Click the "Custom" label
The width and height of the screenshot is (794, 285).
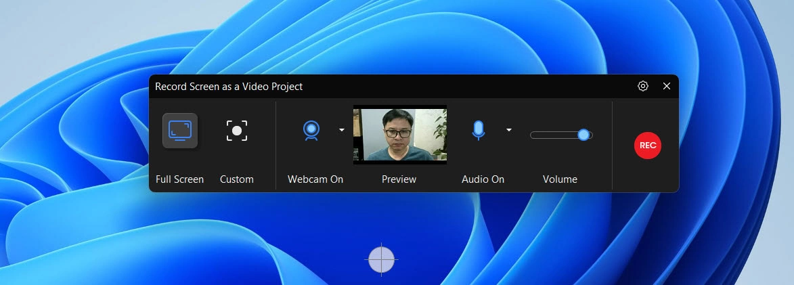coord(236,179)
